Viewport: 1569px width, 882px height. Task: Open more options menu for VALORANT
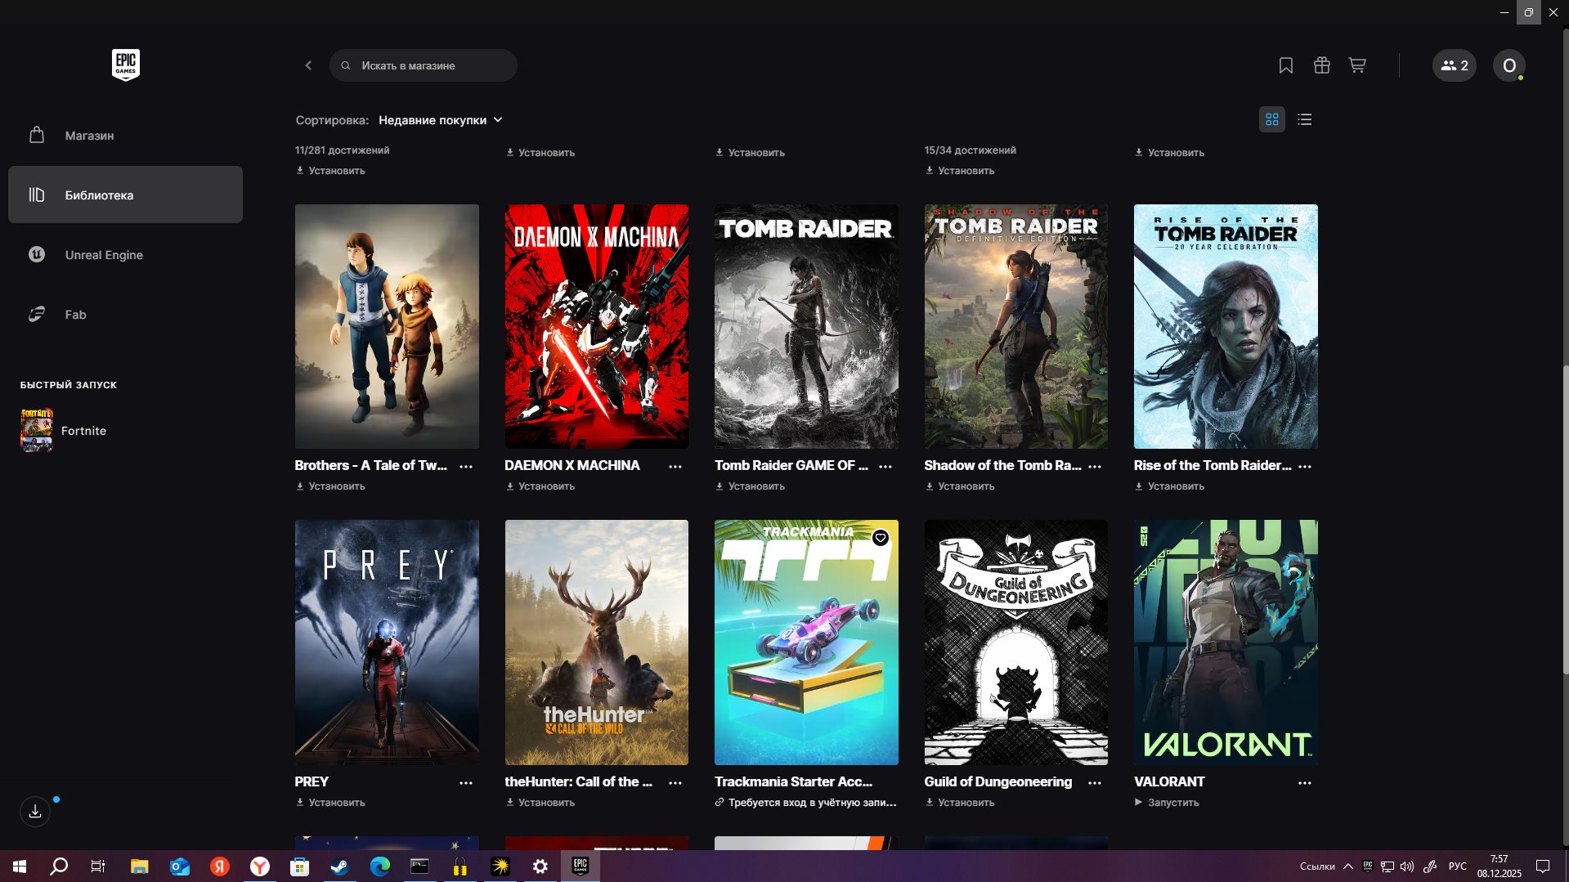(x=1304, y=783)
